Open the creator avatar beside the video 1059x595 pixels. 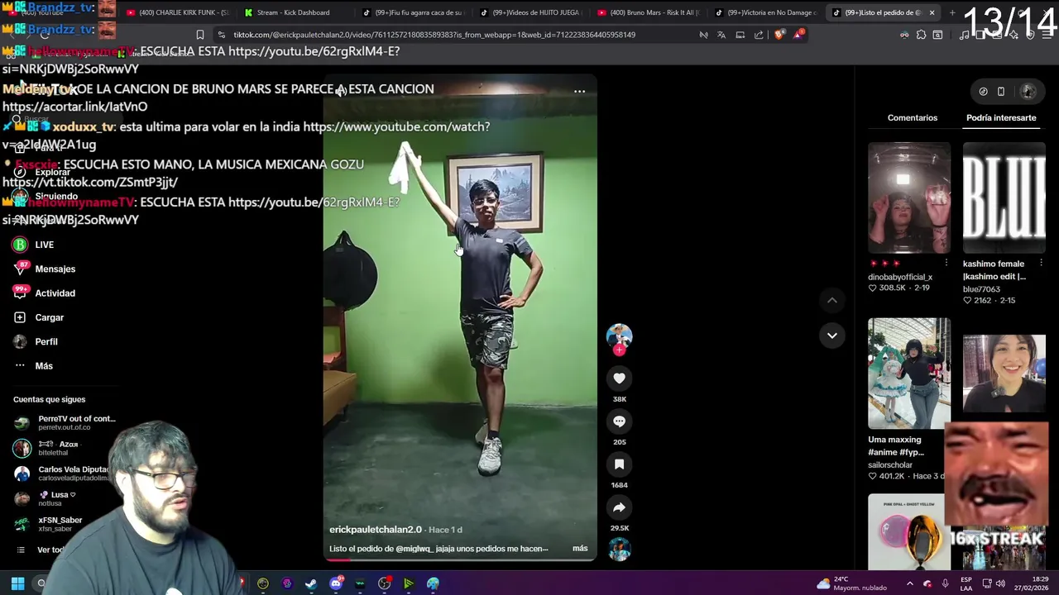pyautogui.click(x=619, y=335)
